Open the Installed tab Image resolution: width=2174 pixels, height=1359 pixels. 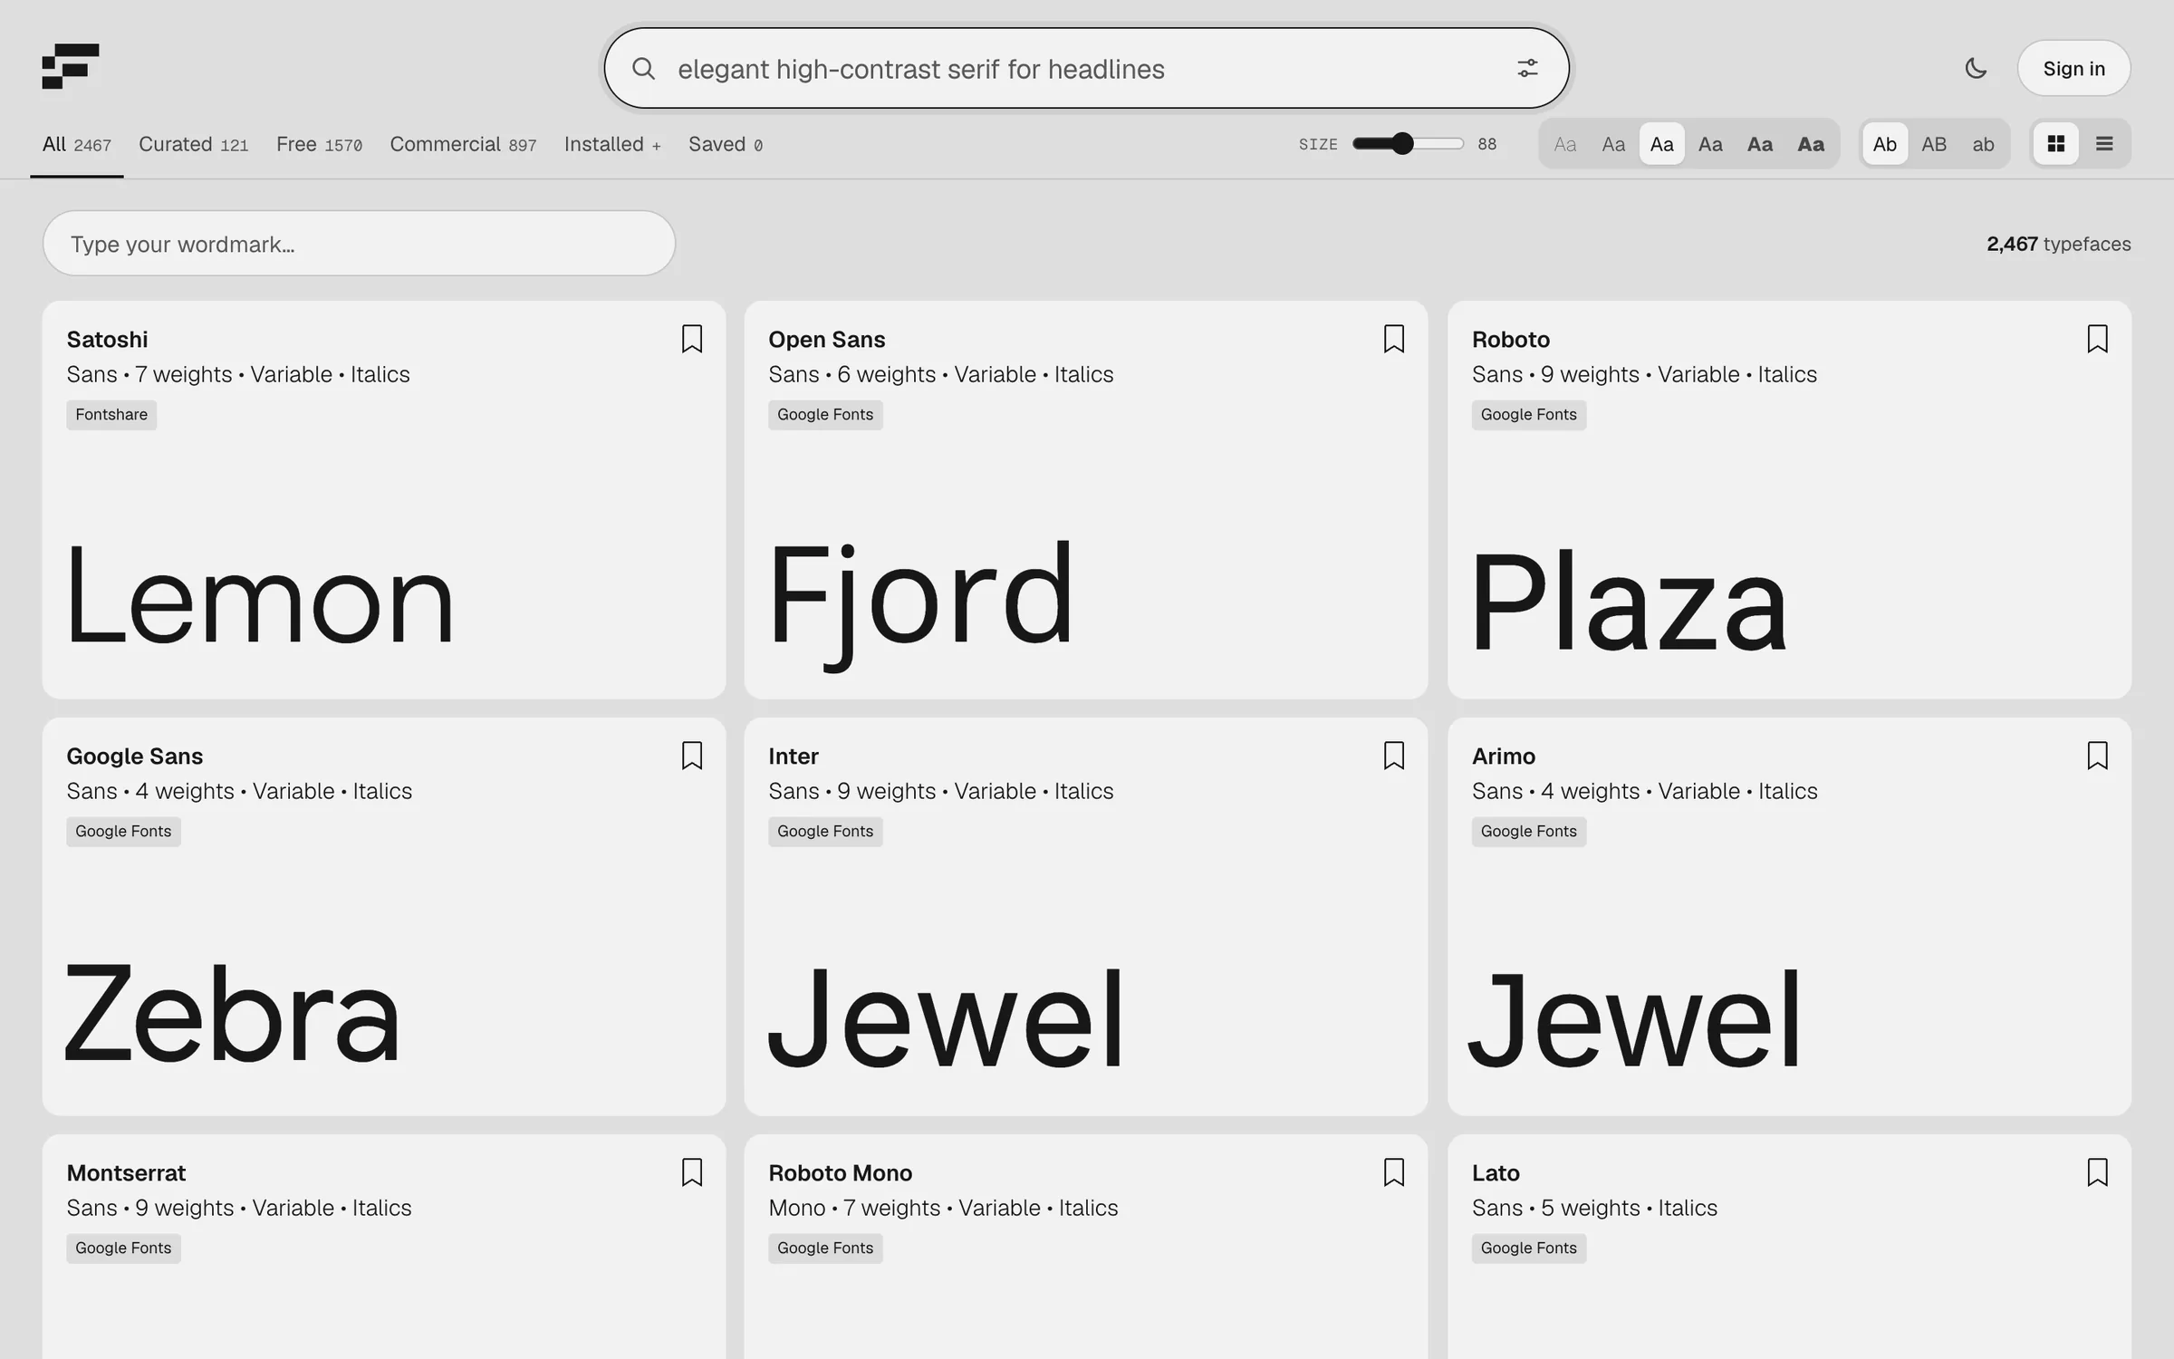click(x=612, y=145)
